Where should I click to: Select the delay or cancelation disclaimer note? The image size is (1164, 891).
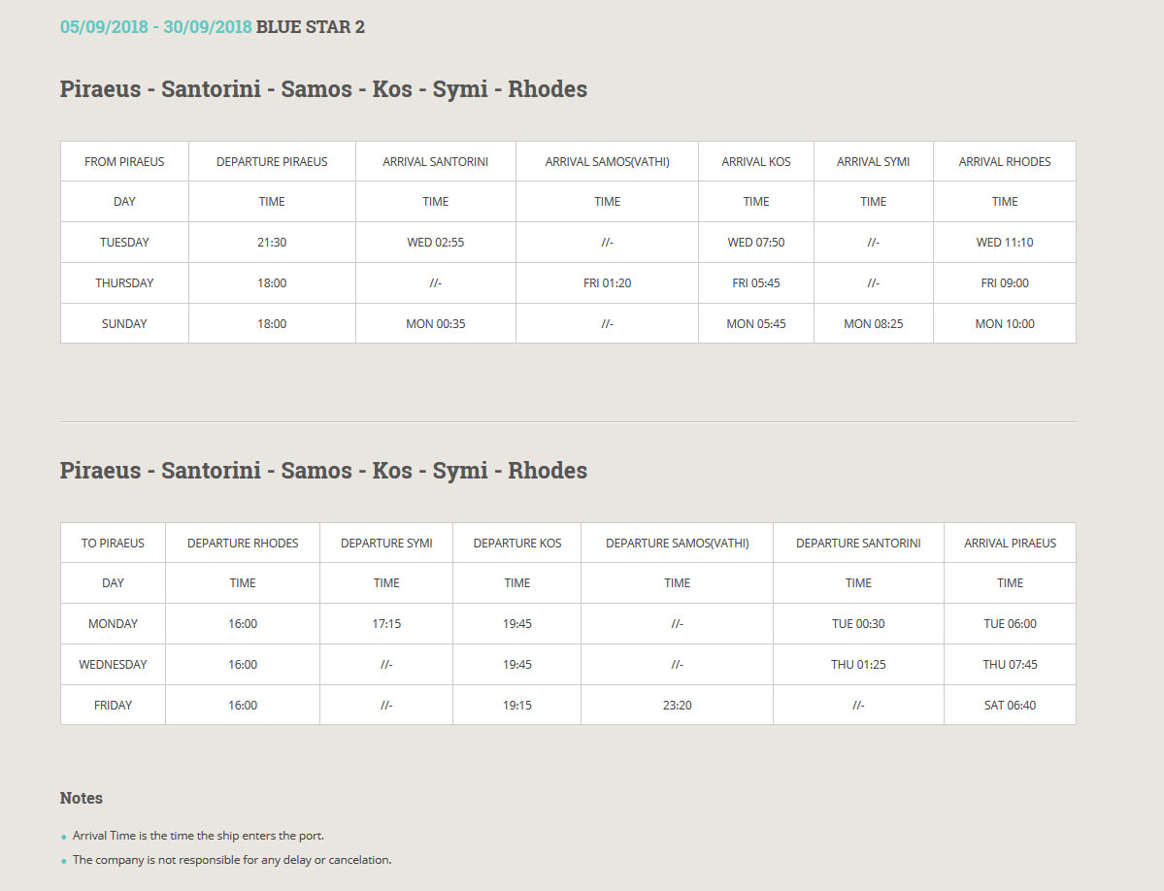[231, 860]
